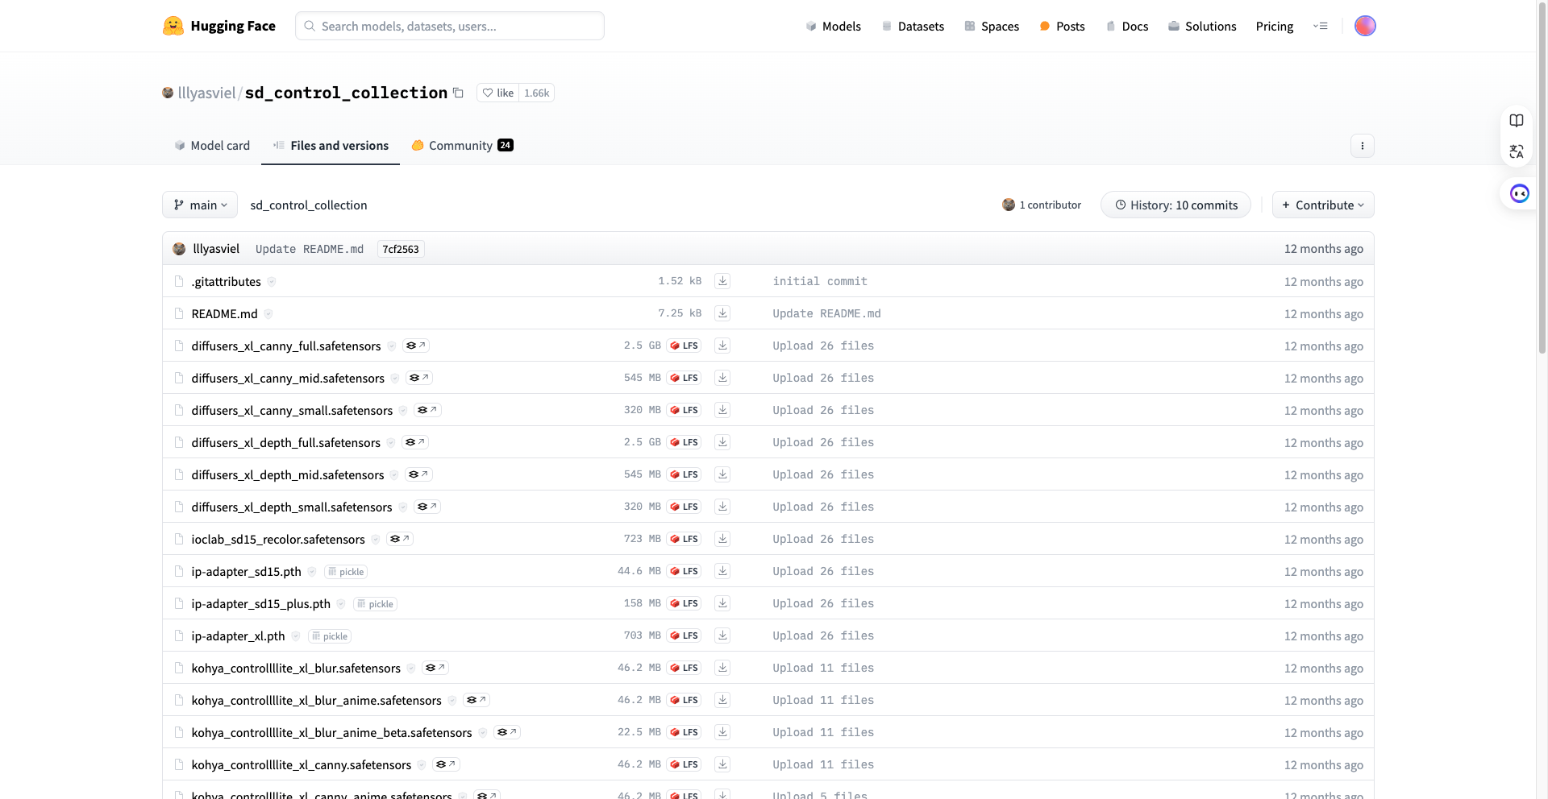Download ip-adapter_sd15.pth file

pyautogui.click(x=722, y=571)
